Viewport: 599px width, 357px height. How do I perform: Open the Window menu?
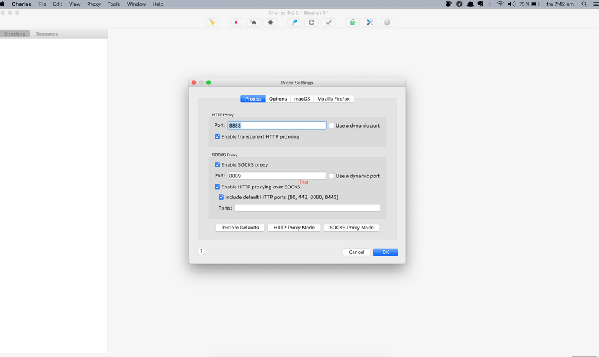click(136, 4)
